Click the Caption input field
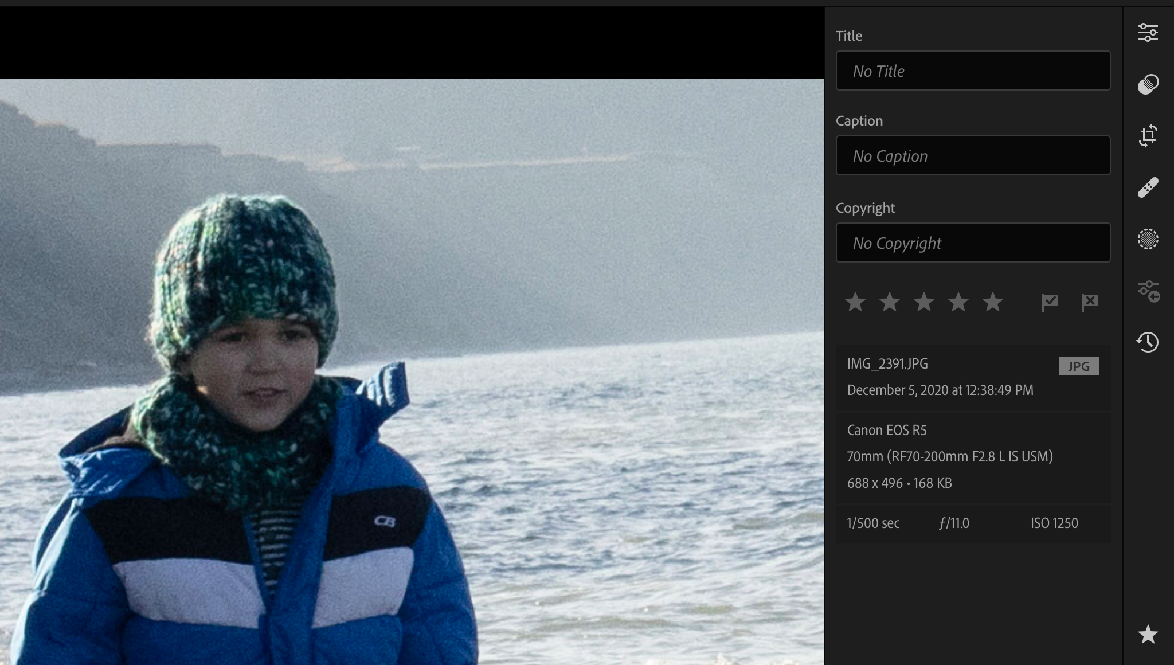The width and height of the screenshot is (1174, 665). [x=973, y=156]
